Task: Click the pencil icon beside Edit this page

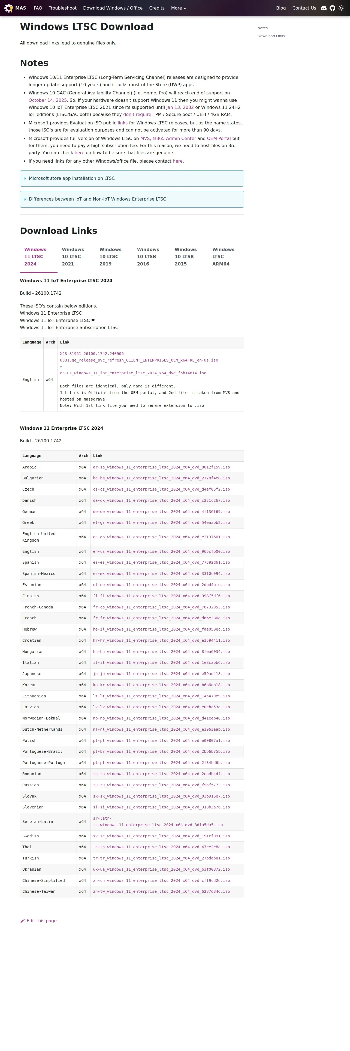Action: click(x=22, y=920)
